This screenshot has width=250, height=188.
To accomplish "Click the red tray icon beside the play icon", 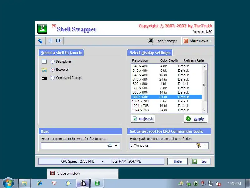I will click(203, 183).
